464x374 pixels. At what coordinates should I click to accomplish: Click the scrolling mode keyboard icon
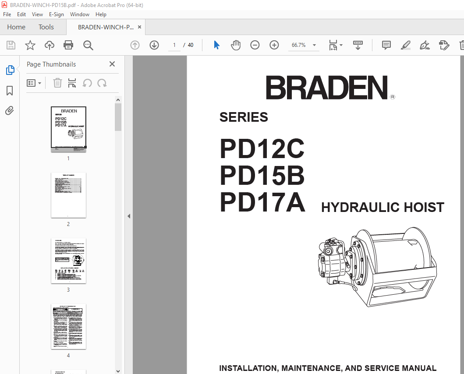pos(358,45)
